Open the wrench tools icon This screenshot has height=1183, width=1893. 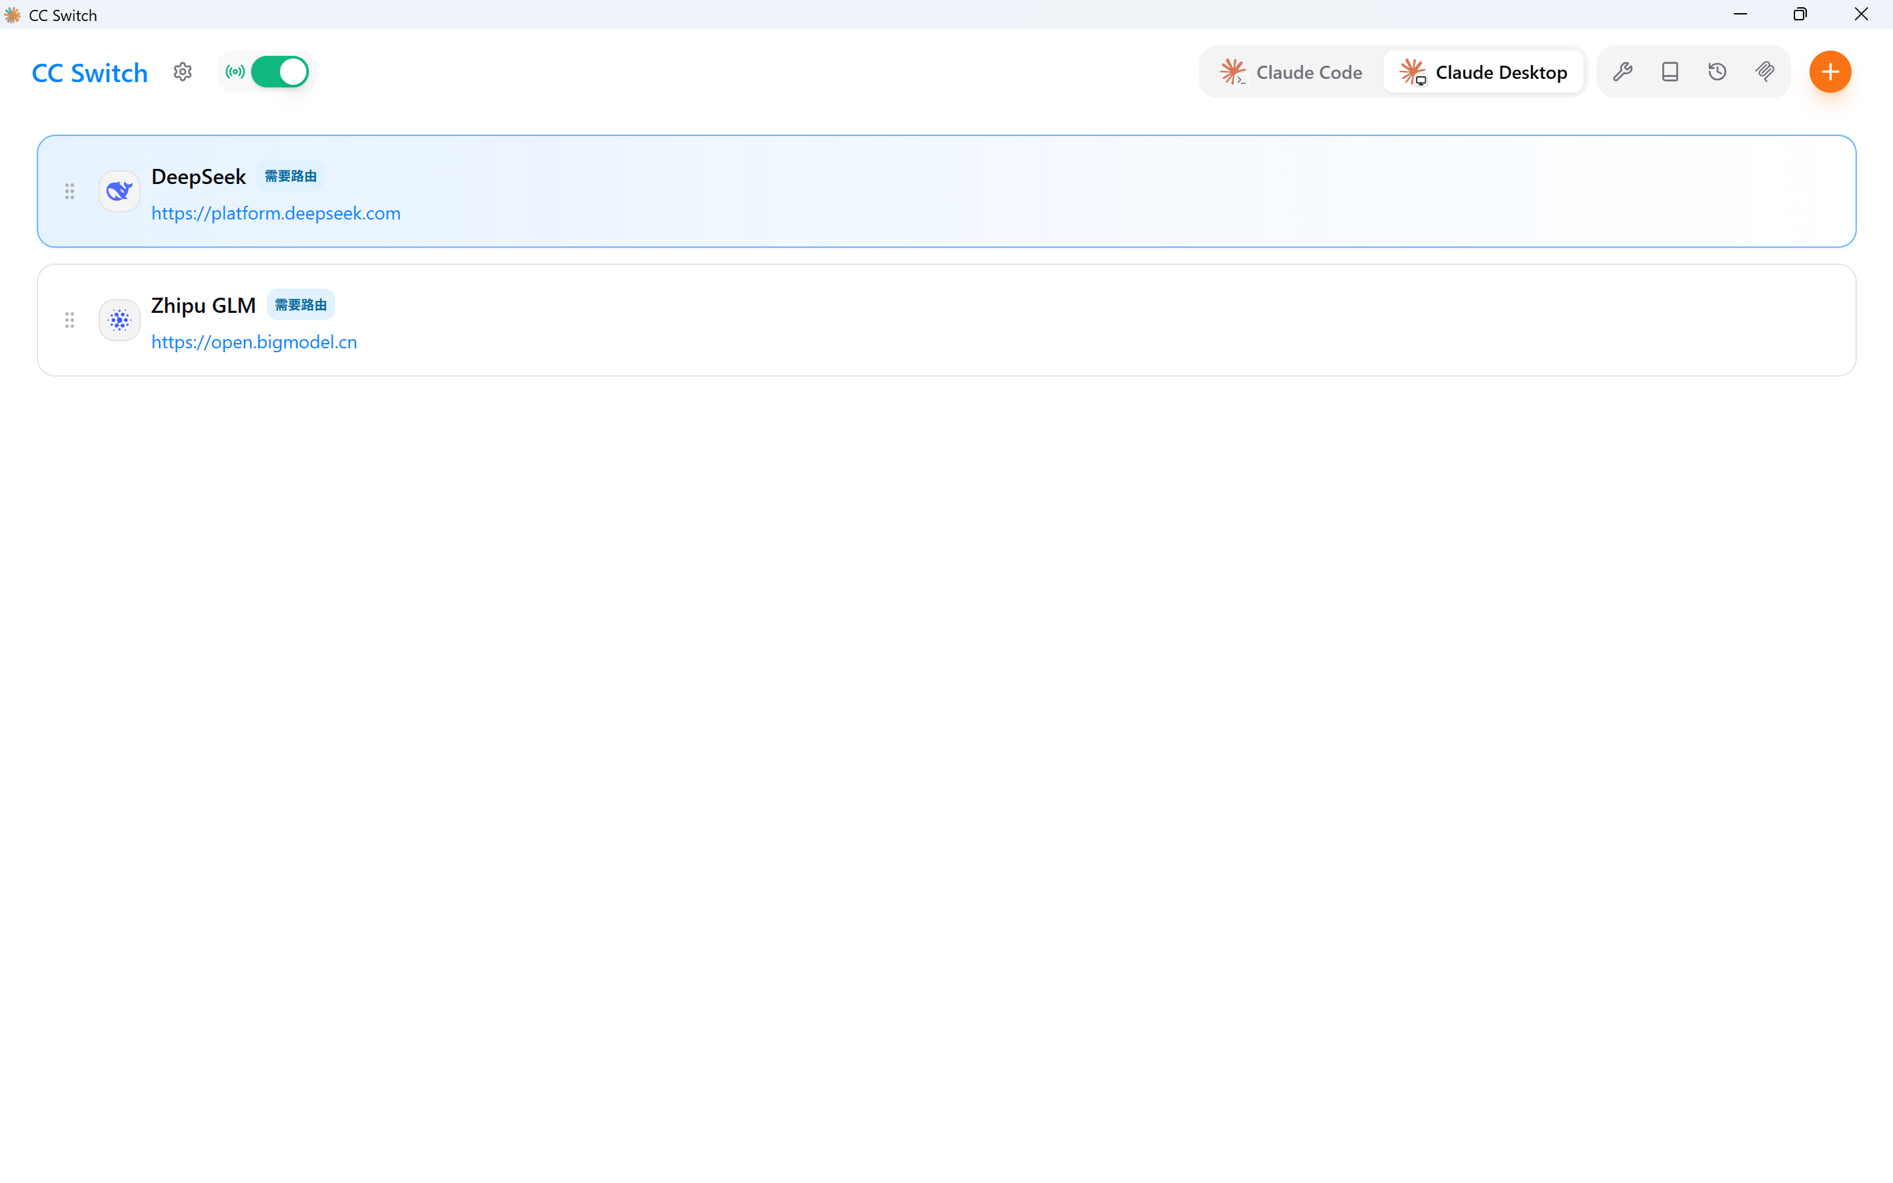1623,72
